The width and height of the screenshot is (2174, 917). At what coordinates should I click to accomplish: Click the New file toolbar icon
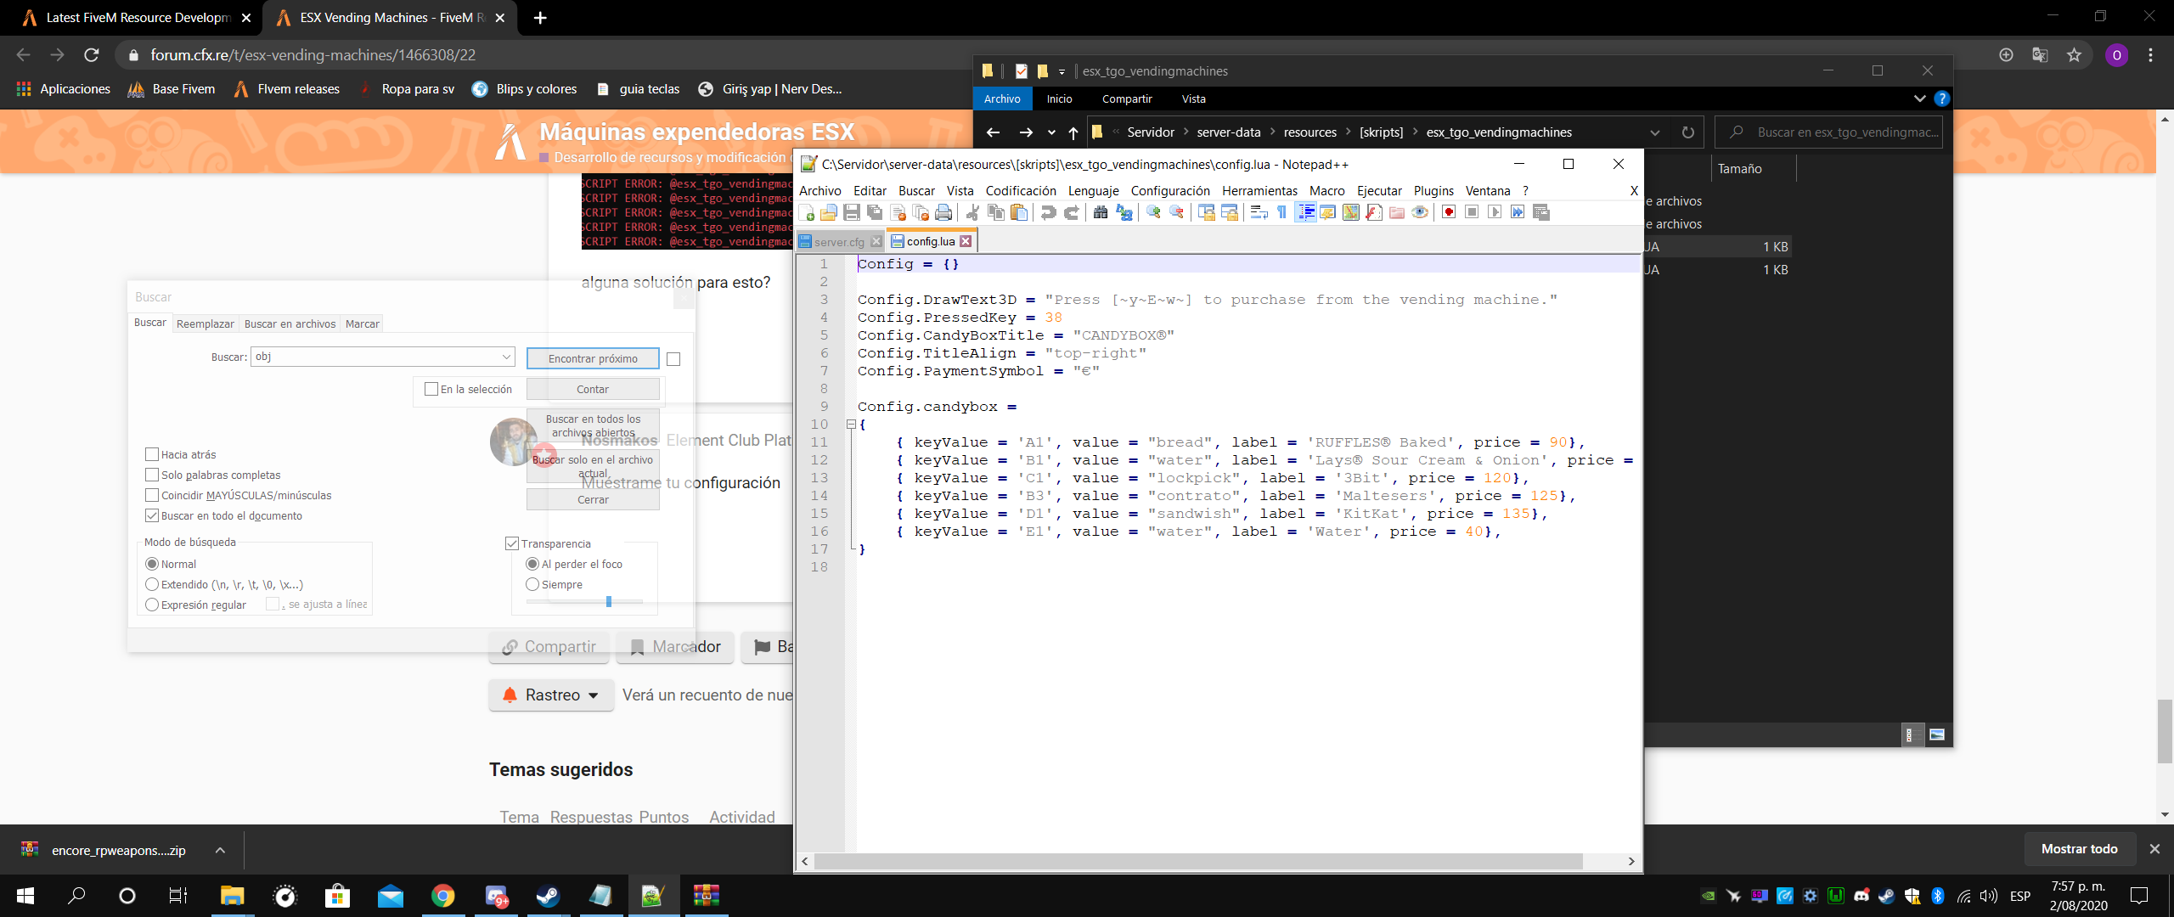click(807, 212)
